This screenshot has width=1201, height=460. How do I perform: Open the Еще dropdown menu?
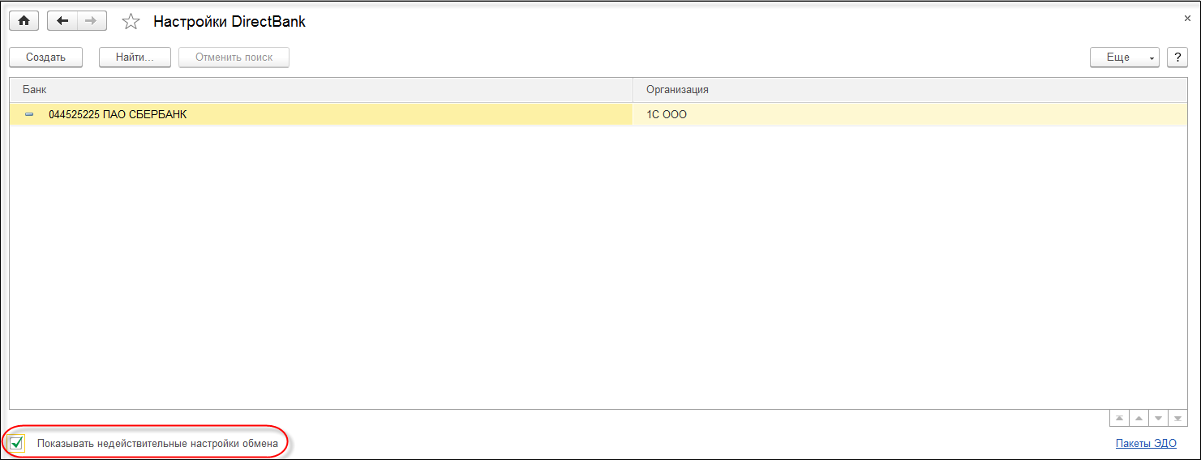pyautogui.click(x=1124, y=57)
